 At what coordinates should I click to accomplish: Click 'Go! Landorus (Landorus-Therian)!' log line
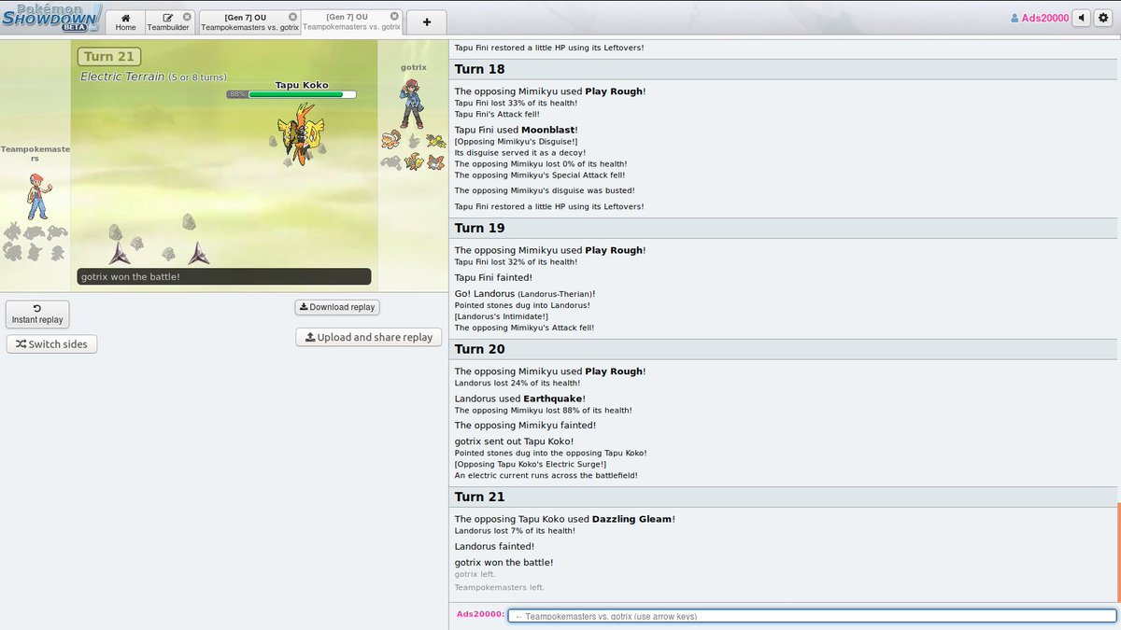(x=525, y=293)
